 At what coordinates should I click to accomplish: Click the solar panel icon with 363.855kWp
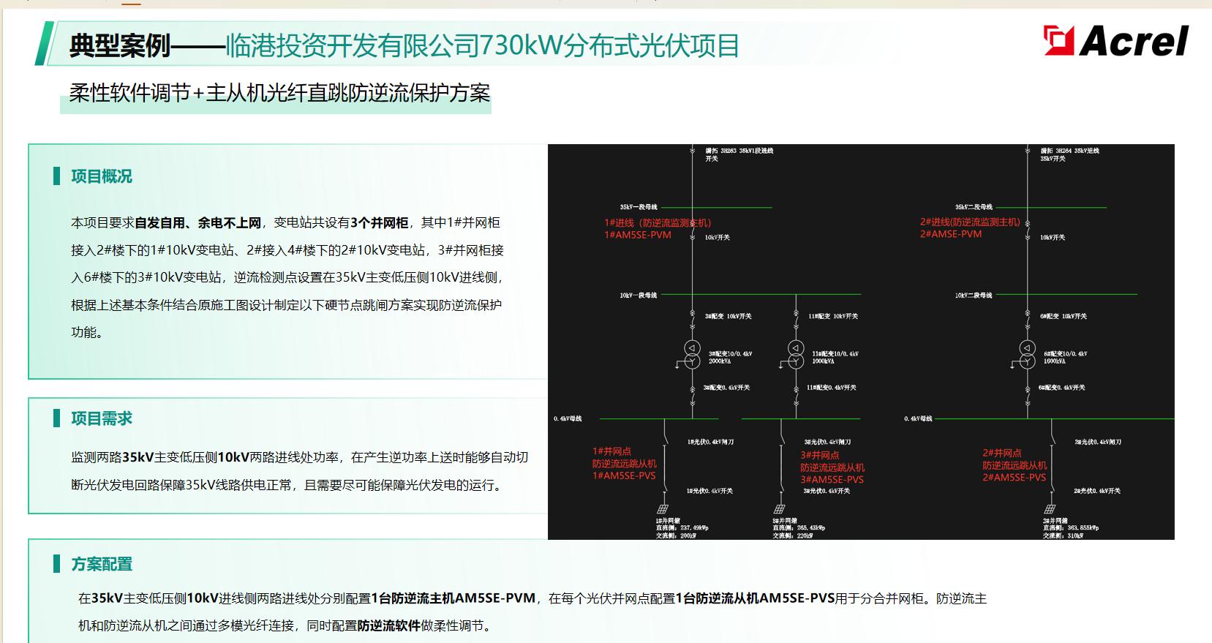(1050, 508)
